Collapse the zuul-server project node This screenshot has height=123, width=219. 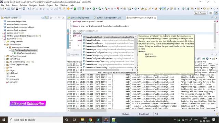click(x=2, y=39)
